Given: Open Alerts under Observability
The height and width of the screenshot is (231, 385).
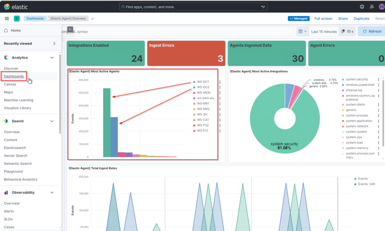Looking at the screenshot, I should (9, 211).
